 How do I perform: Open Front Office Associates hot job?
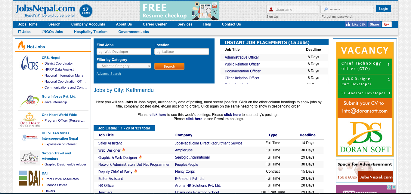click(x=62, y=179)
